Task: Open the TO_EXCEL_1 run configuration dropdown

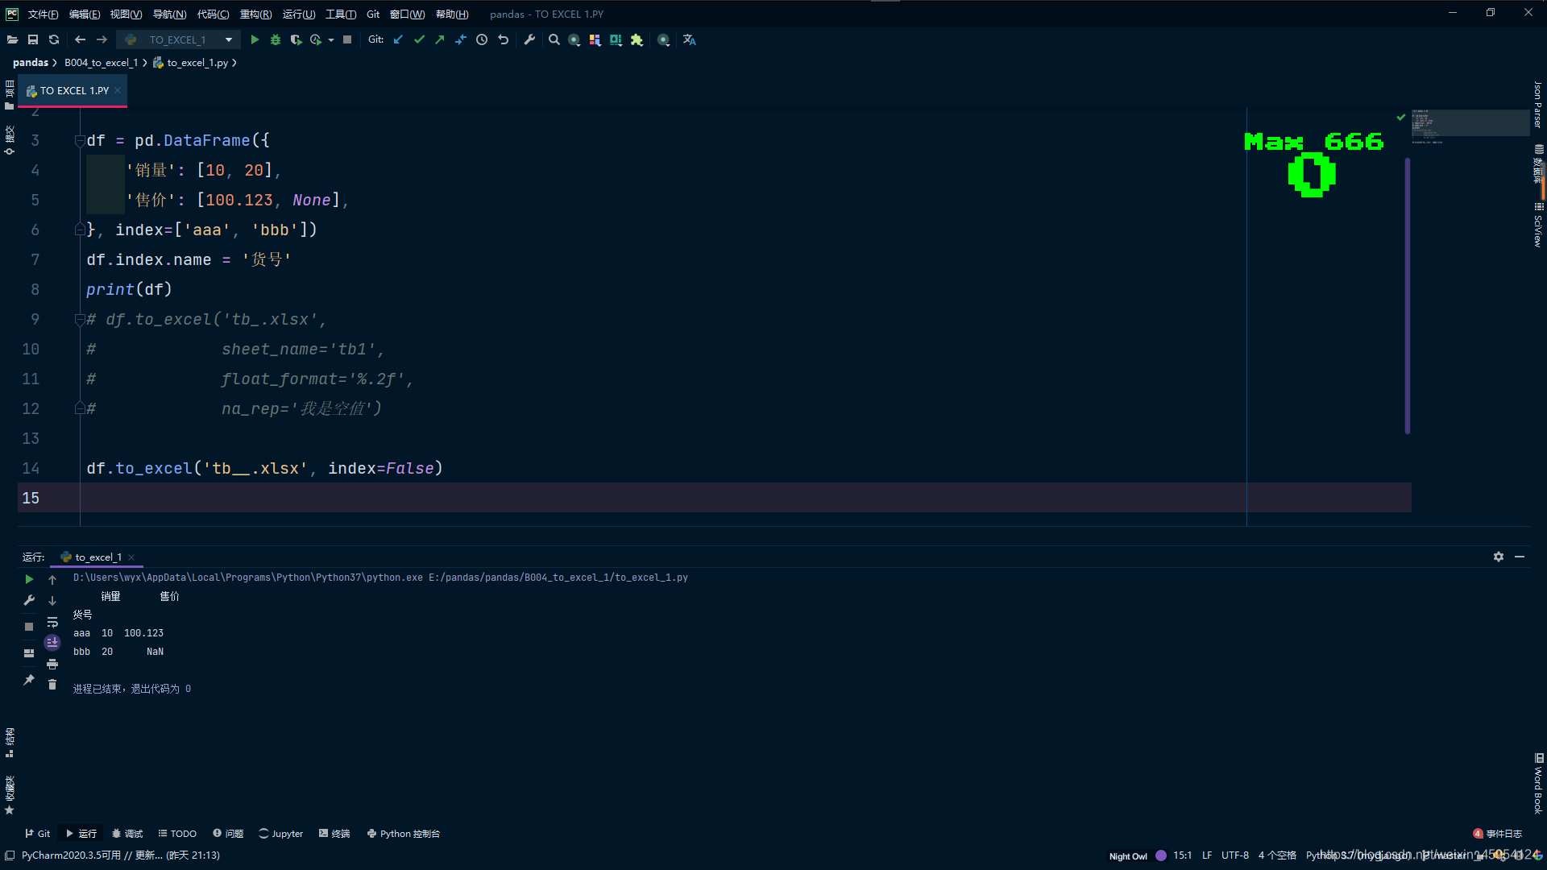Action: point(178,39)
